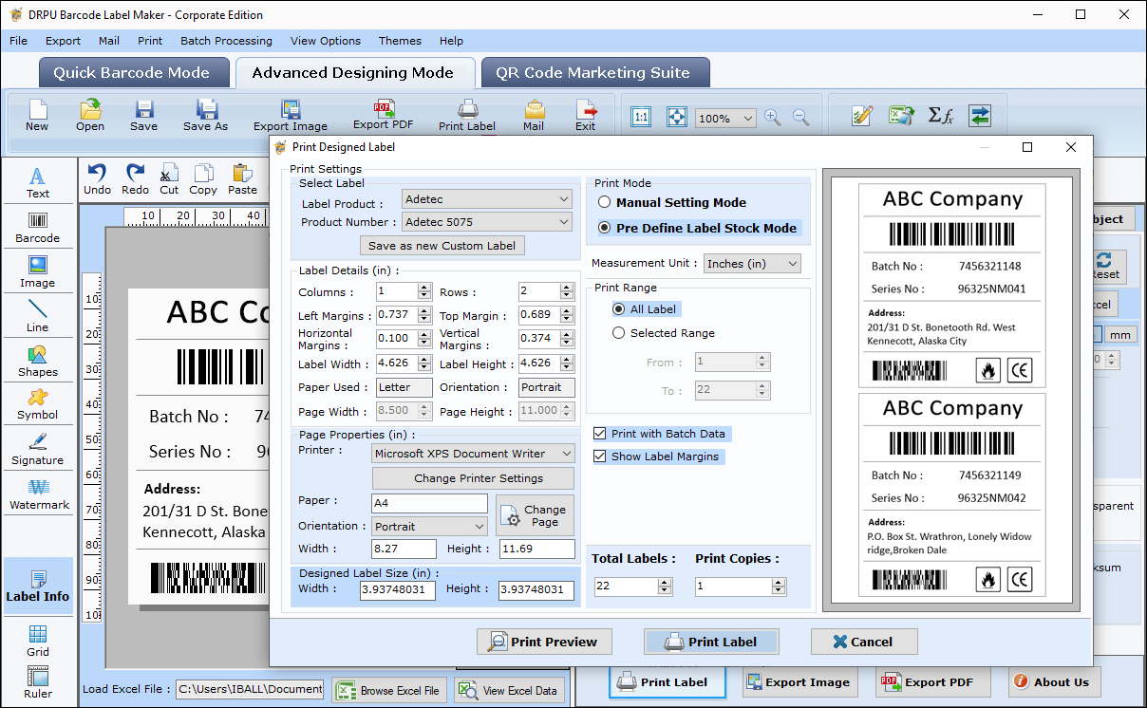Open the Measurement Unit dropdown
The image size is (1147, 708).
point(752,264)
